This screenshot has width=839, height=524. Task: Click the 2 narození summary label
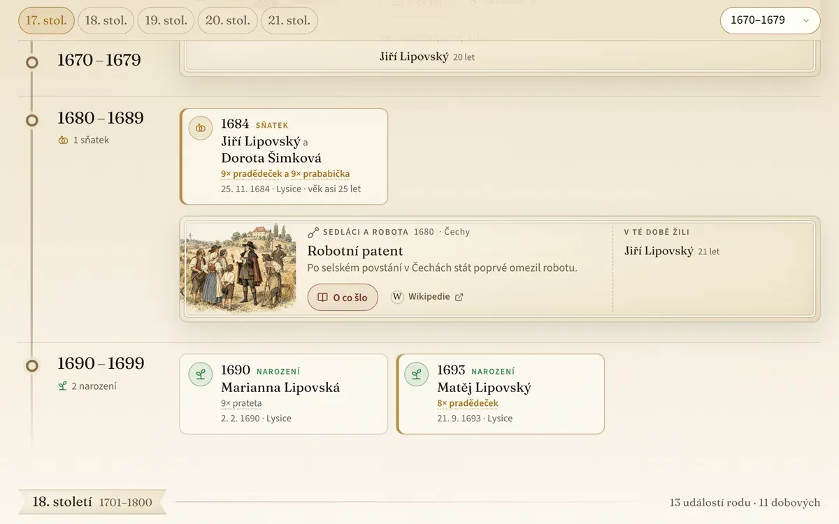pos(94,386)
